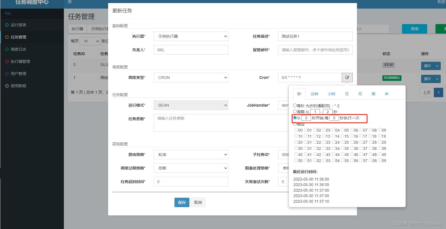The width and height of the screenshot is (446, 229).
Task: Open 使用教程 sidebar item
Action: tap(18, 86)
